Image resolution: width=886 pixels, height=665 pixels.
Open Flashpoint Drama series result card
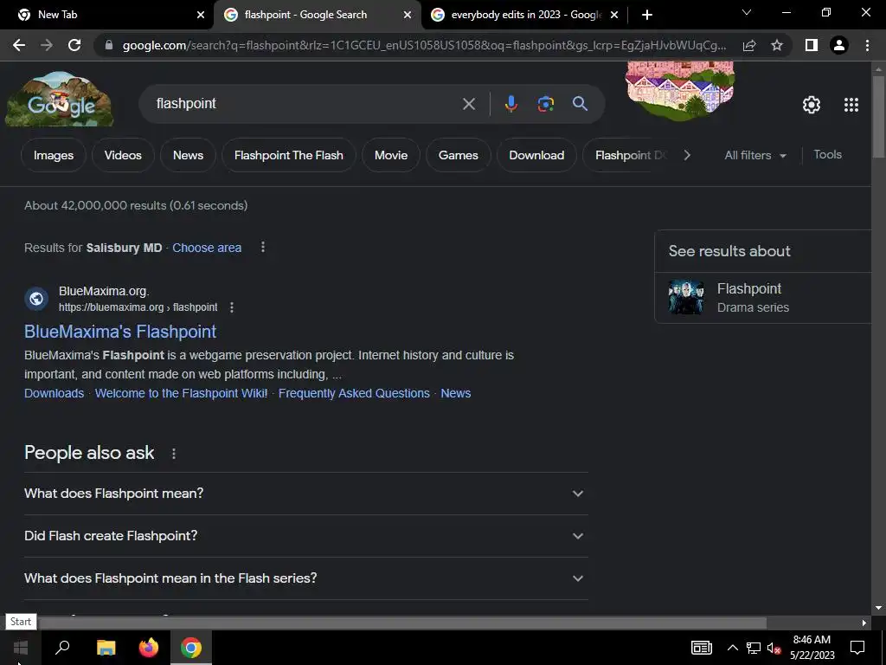(763, 298)
